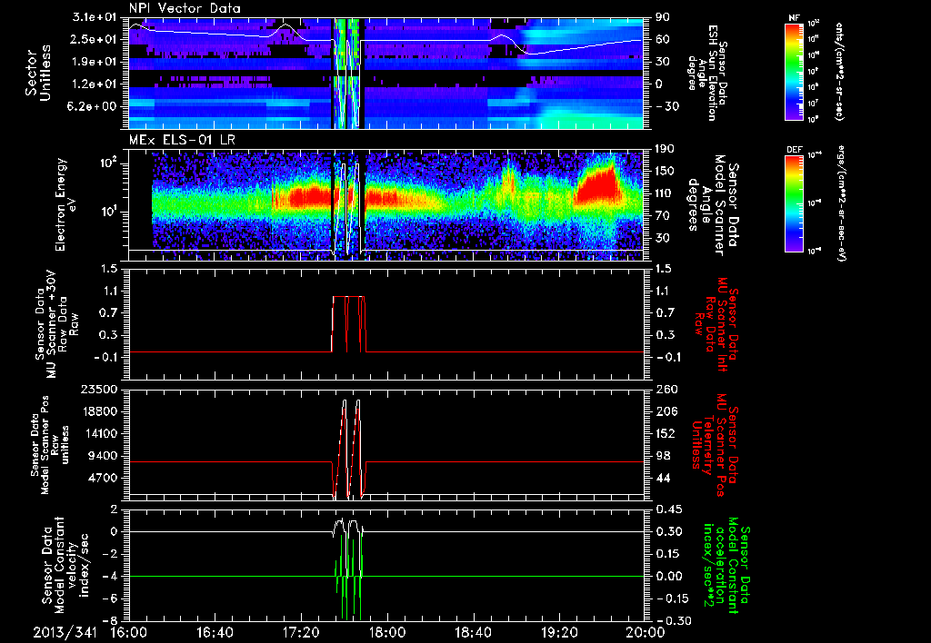The width and height of the screenshot is (931, 643).
Task: Click the red 'MU Scanner Inh Raw Data' label
Action: point(716,324)
